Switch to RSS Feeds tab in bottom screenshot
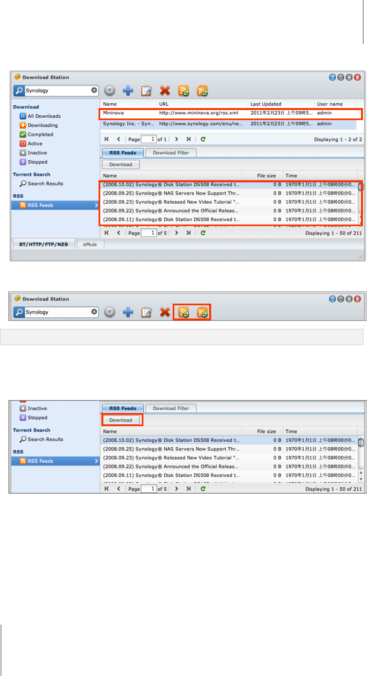 [x=123, y=408]
